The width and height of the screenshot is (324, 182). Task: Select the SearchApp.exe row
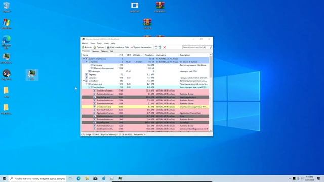coord(145,97)
